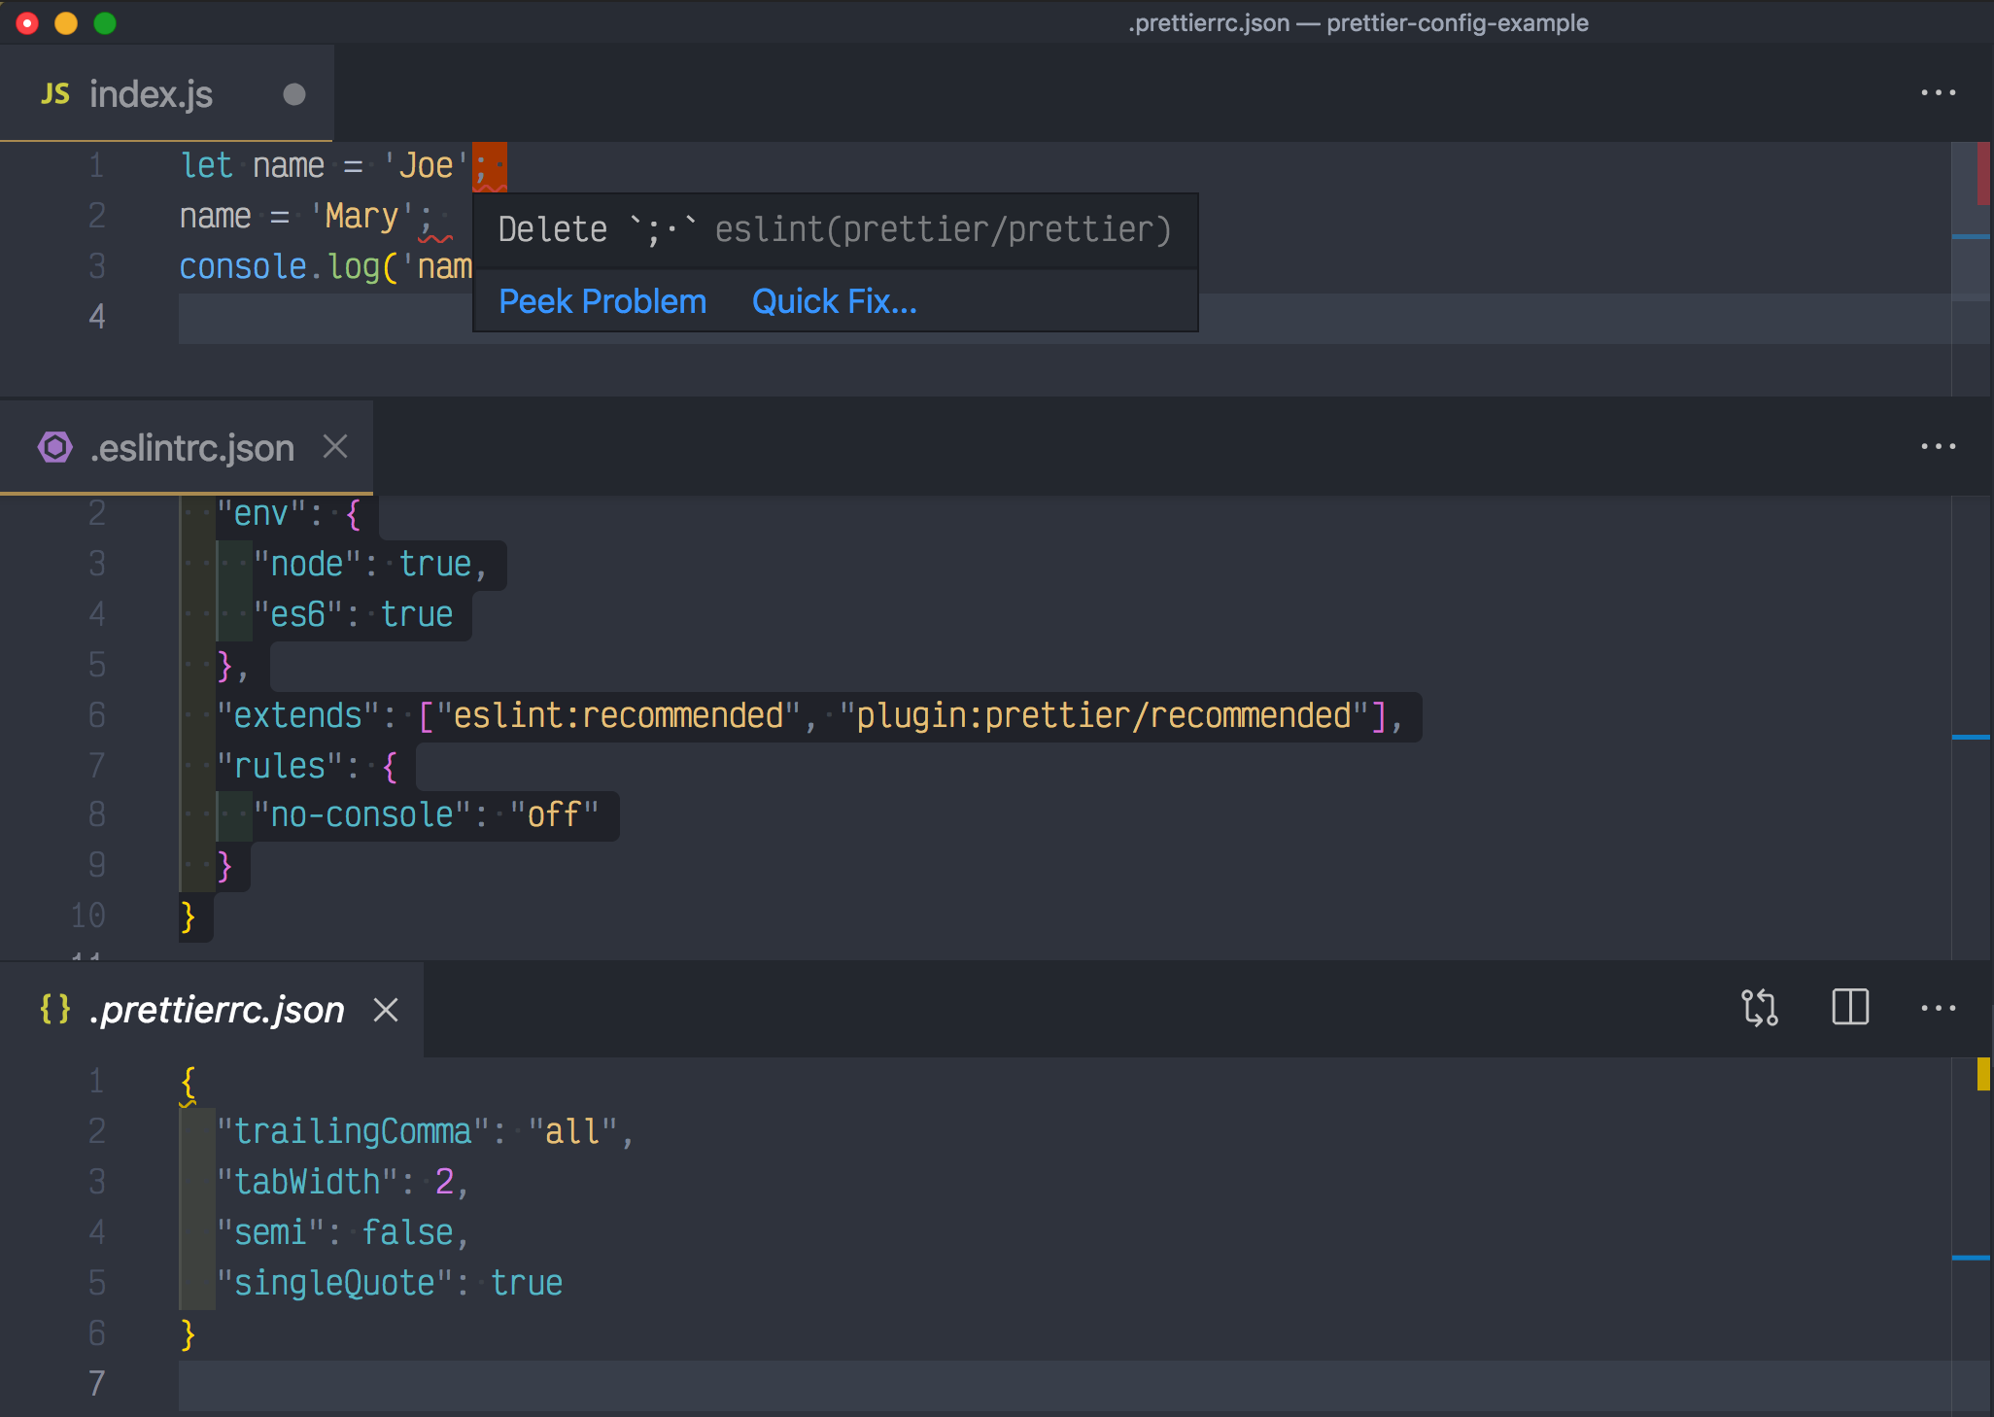1994x1417 pixels.
Task: Click the green zoom traffic light
Action: [x=104, y=21]
